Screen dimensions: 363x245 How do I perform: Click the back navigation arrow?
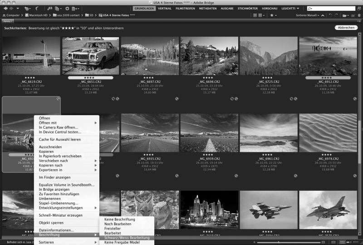click(5, 8)
